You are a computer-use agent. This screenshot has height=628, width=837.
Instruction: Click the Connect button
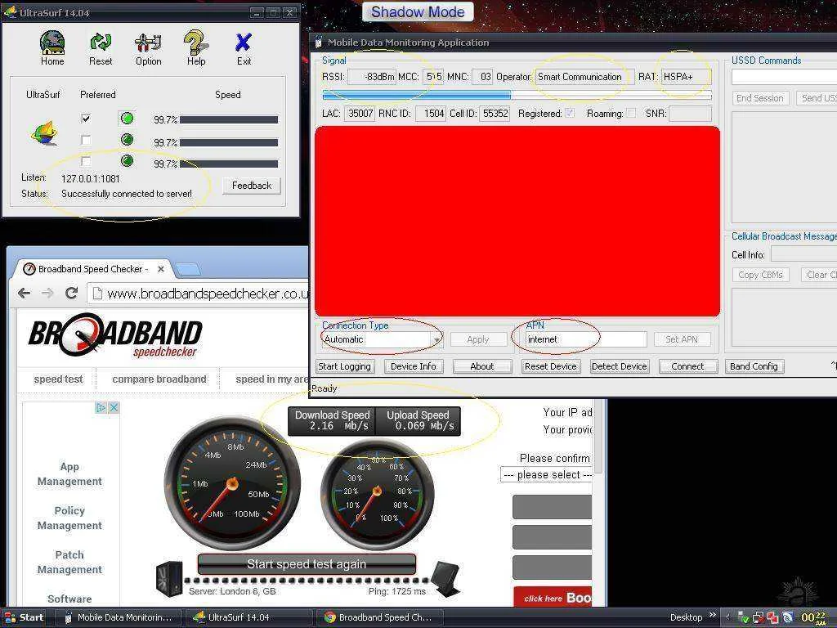click(687, 366)
